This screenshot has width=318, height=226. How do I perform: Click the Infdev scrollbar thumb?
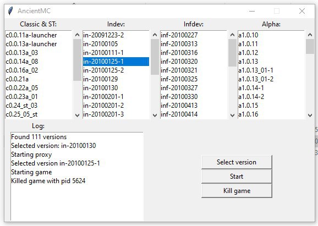232,53
